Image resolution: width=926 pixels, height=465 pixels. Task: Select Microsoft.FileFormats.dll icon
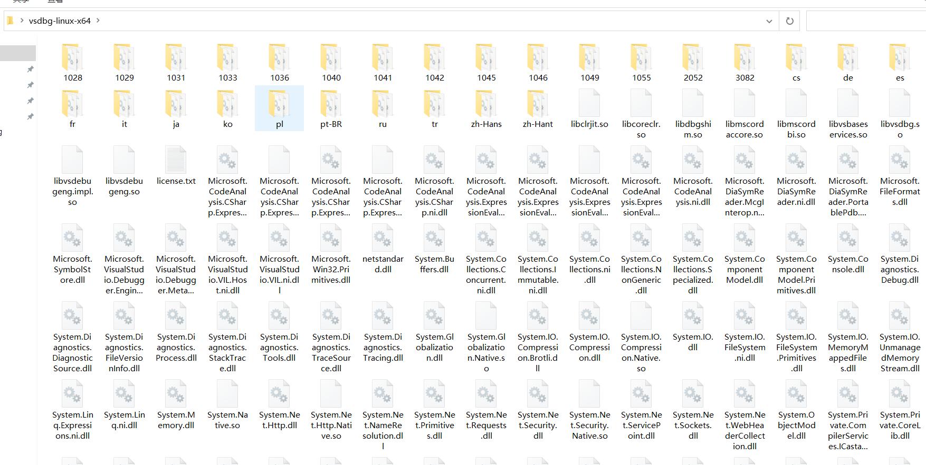pos(900,160)
